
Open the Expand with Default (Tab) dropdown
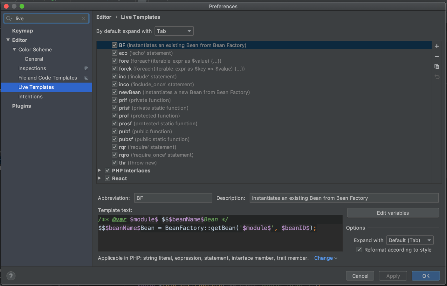[409, 240]
